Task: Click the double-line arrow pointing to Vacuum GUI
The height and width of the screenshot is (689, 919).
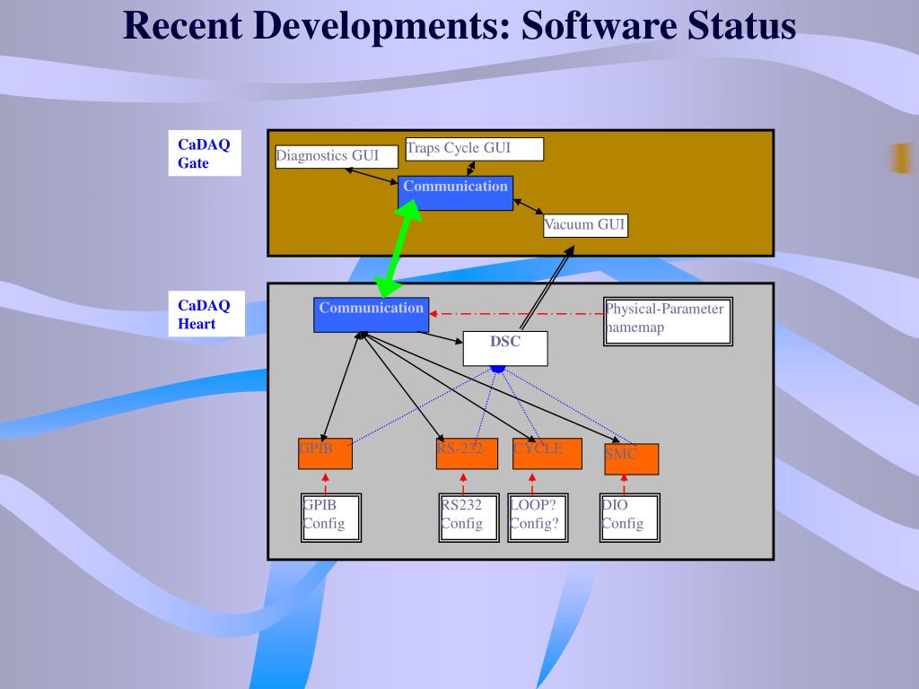Action: (547, 288)
